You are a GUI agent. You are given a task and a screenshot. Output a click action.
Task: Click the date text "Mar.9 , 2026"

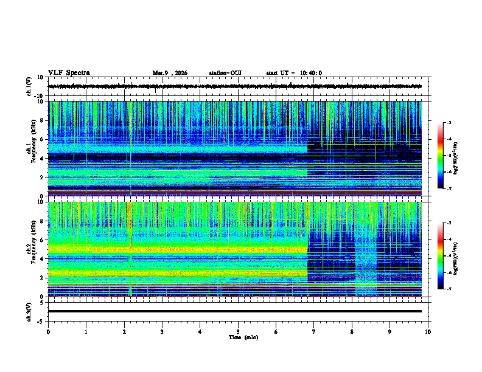point(170,73)
